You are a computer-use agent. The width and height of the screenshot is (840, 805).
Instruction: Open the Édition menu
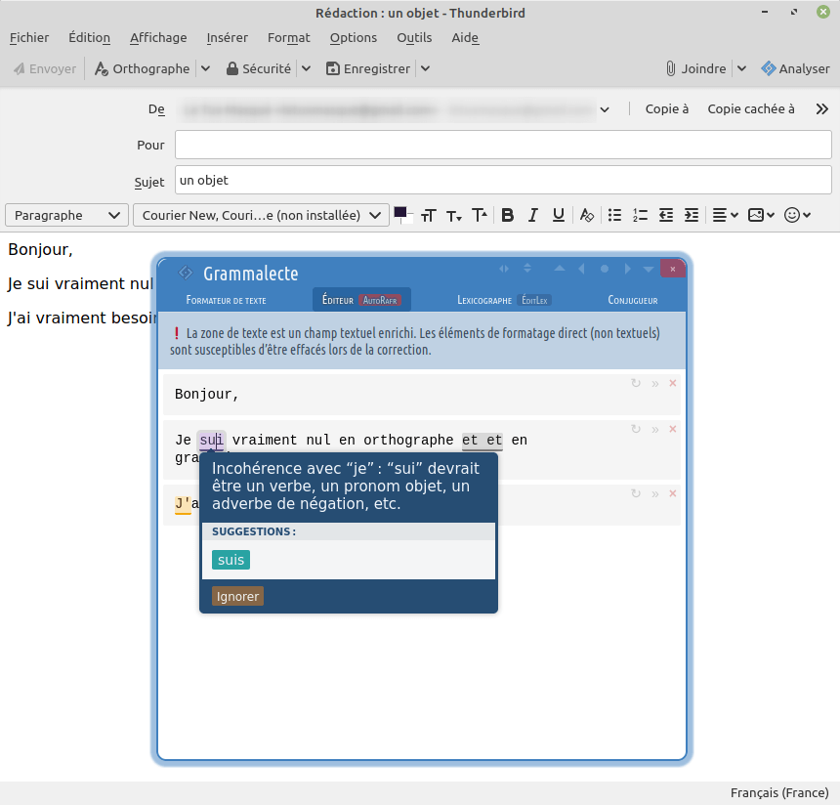pos(90,37)
